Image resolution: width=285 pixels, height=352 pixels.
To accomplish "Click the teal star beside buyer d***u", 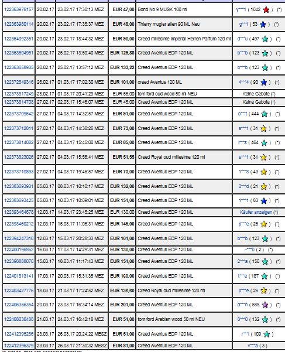I will pos(265,39).
